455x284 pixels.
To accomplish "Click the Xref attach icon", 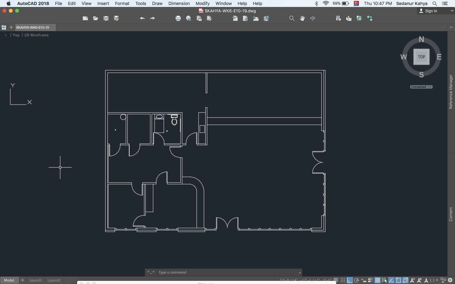I will click(x=359, y=18).
